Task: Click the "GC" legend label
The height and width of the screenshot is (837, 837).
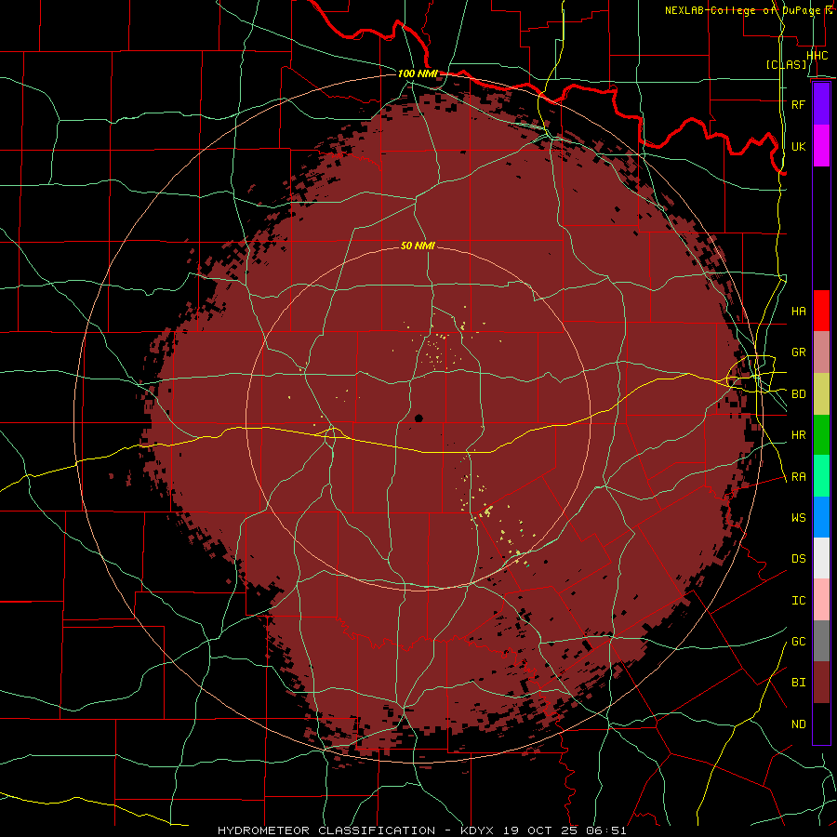Action: tap(798, 642)
